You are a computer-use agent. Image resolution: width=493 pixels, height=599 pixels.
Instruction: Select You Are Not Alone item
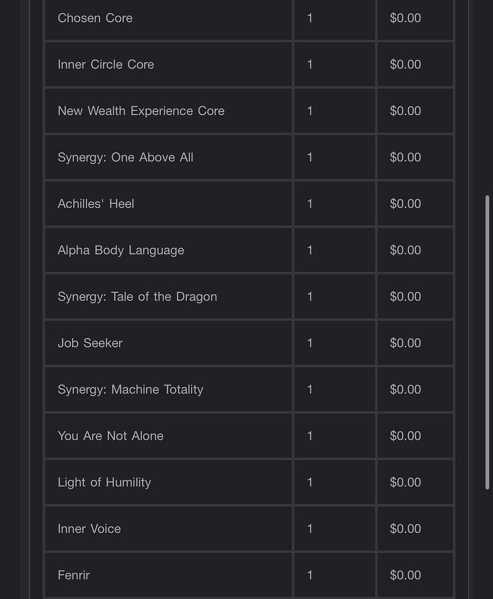tap(110, 436)
